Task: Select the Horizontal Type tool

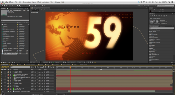Action: click(22, 6)
